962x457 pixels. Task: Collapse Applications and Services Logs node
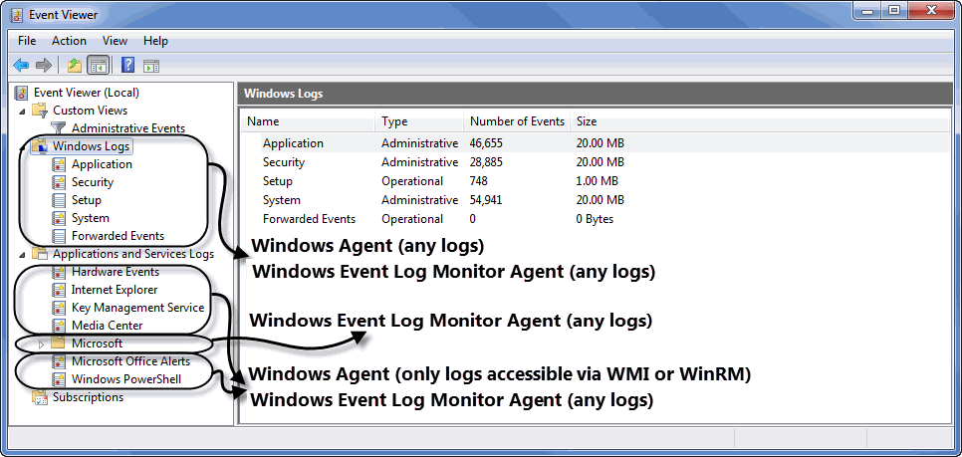click(x=22, y=254)
